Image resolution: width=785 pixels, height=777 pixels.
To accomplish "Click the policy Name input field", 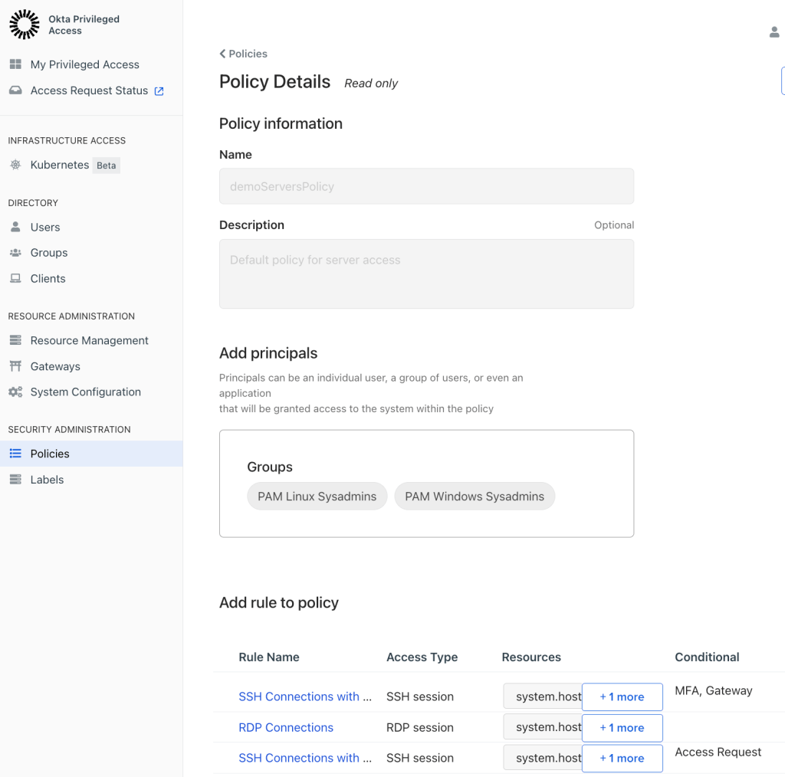I will 426,186.
